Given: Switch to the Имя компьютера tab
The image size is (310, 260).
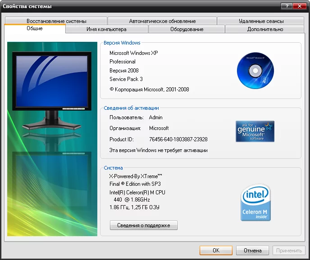Looking at the screenshot, I should point(106,29).
